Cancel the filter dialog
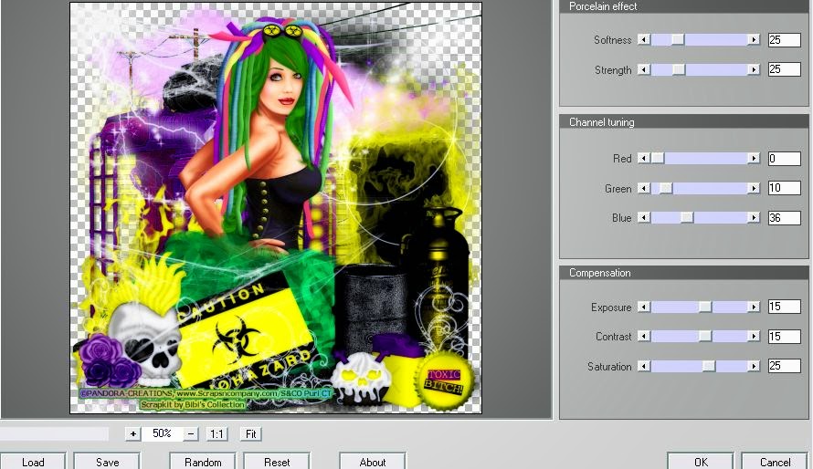Image resolution: width=813 pixels, height=469 pixels. [776, 462]
